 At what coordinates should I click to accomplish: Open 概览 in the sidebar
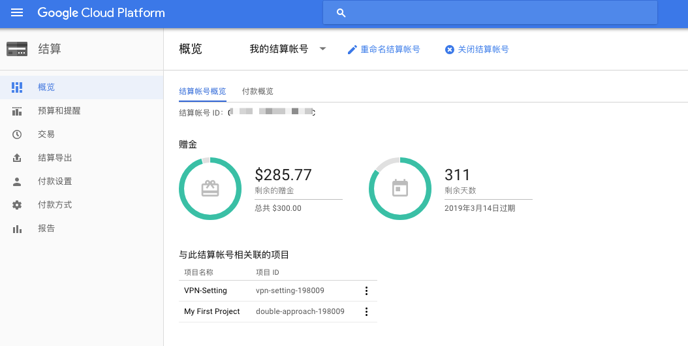82,87
